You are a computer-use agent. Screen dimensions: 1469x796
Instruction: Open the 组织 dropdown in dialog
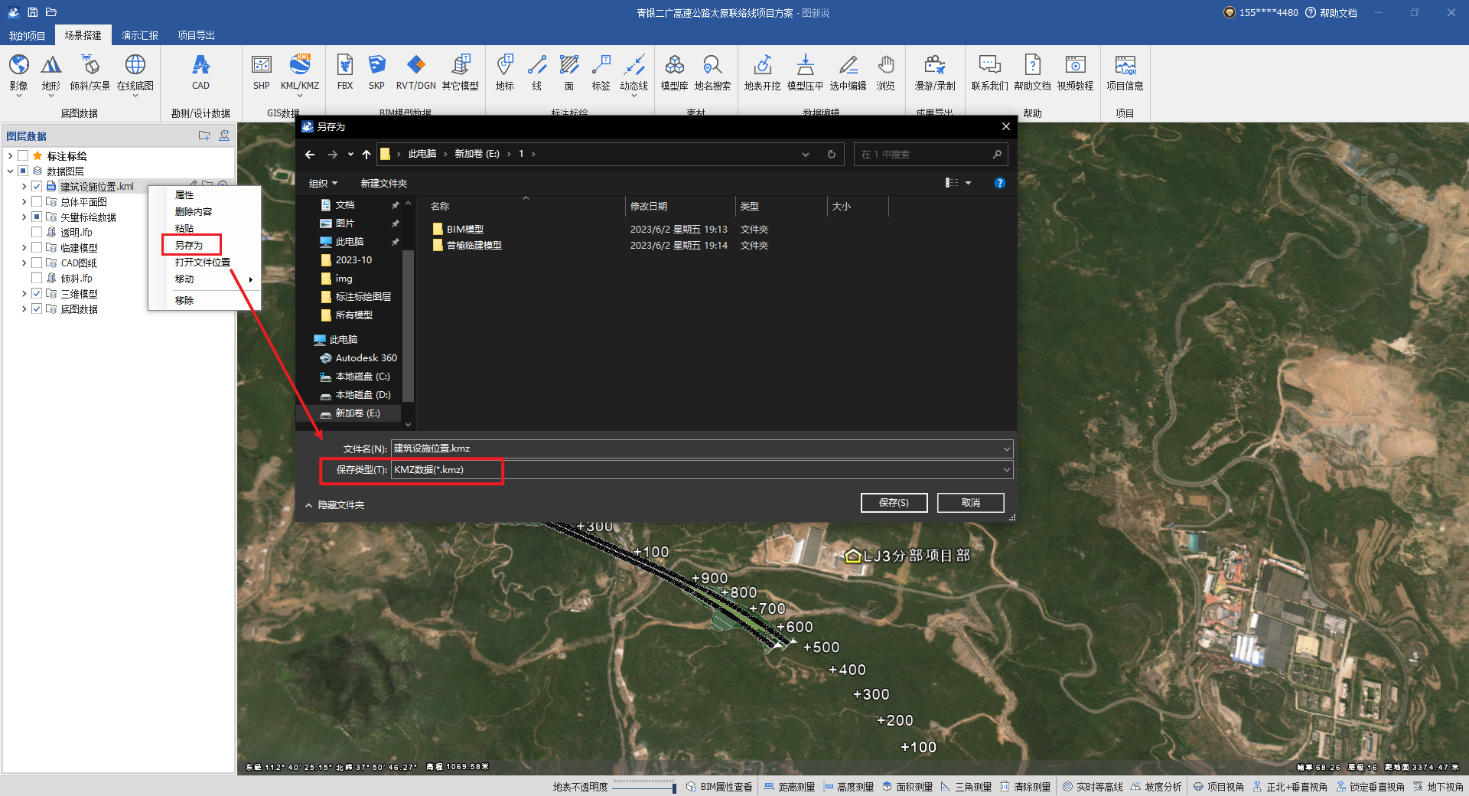pos(323,184)
